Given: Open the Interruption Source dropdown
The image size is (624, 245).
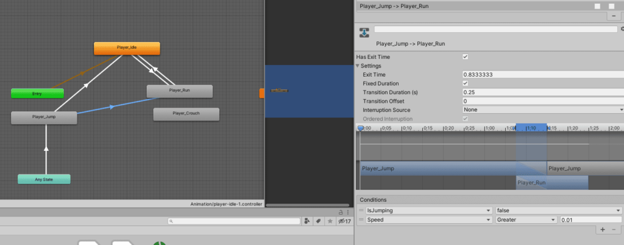Looking at the screenshot, I should [542, 109].
